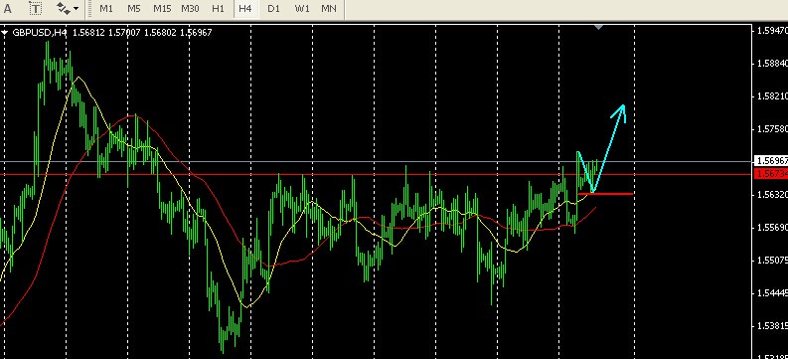The width and height of the screenshot is (788, 359).
Task: Switch chart to W1 timeframe
Action: coord(301,9)
